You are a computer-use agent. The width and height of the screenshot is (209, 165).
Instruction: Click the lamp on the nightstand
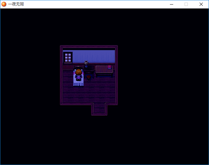86,64
